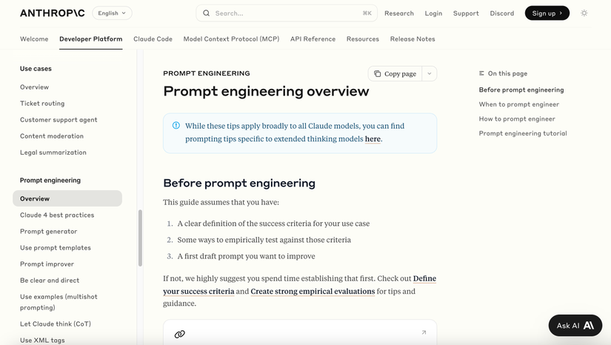Click the copy page icon

point(377,73)
